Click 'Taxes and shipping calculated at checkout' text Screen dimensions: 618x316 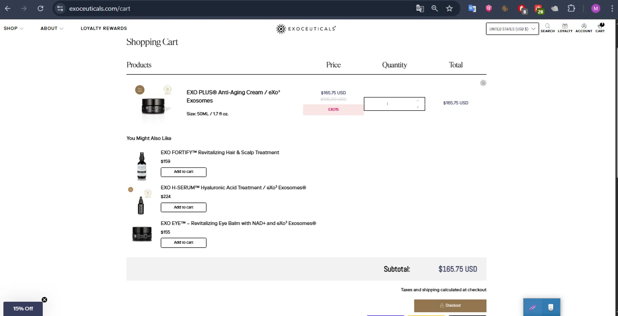pos(444,290)
